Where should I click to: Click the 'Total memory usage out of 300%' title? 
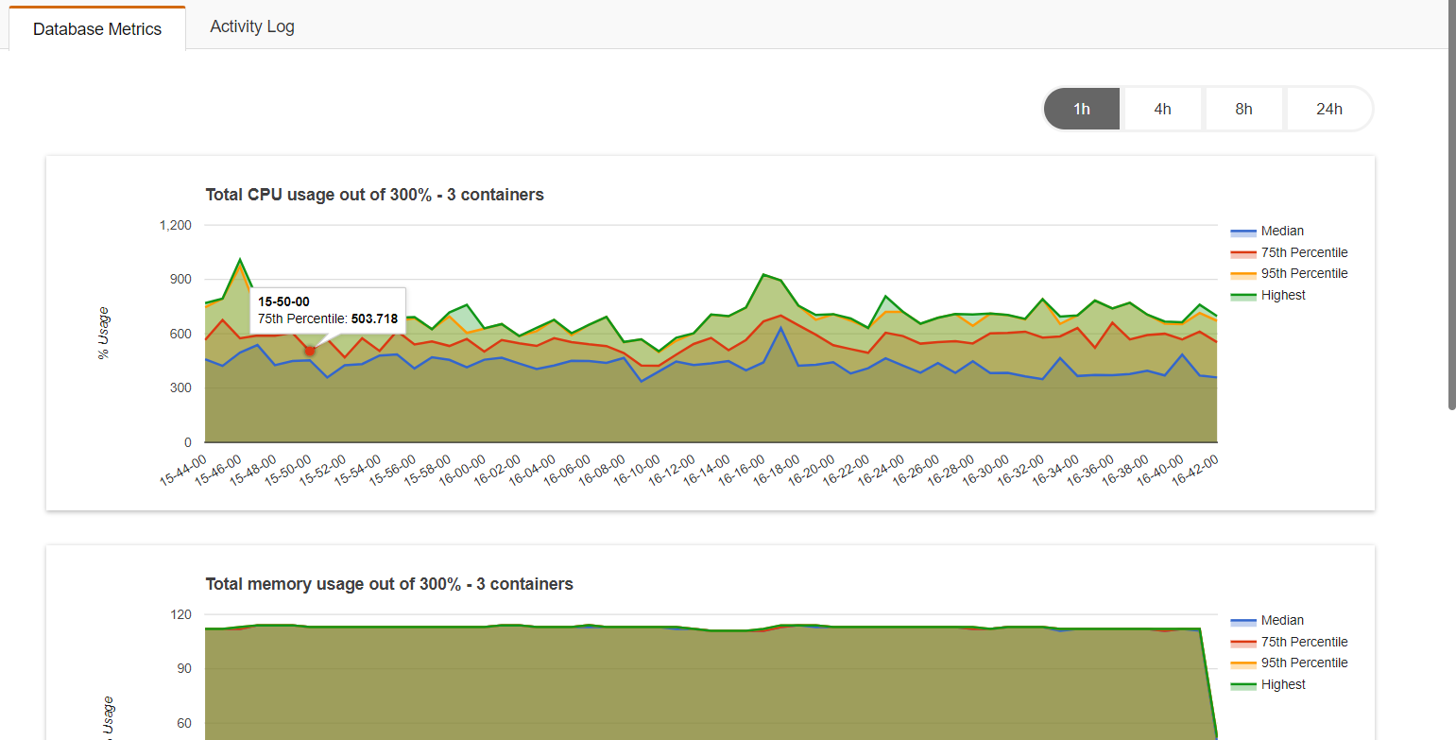(x=389, y=584)
